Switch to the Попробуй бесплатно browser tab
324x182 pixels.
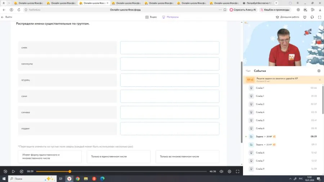click(257, 3)
